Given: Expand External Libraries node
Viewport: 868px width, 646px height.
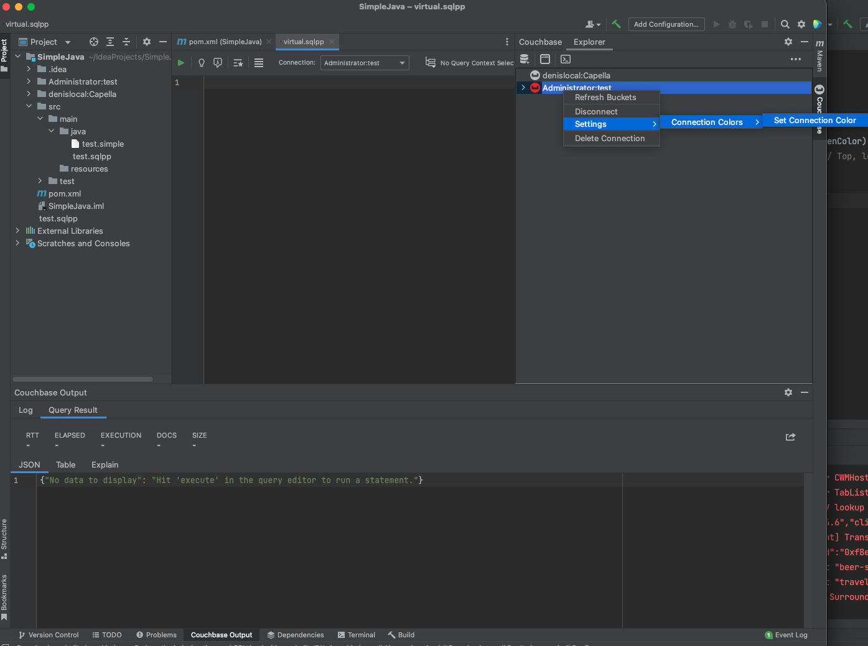Looking at the screenshot, I should (18, 231).
